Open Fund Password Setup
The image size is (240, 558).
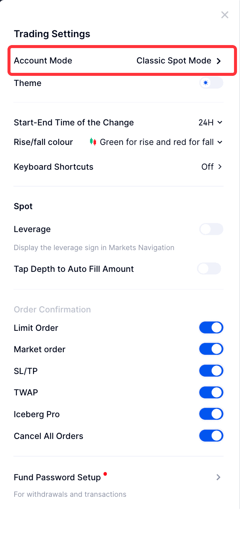(57, 477)
